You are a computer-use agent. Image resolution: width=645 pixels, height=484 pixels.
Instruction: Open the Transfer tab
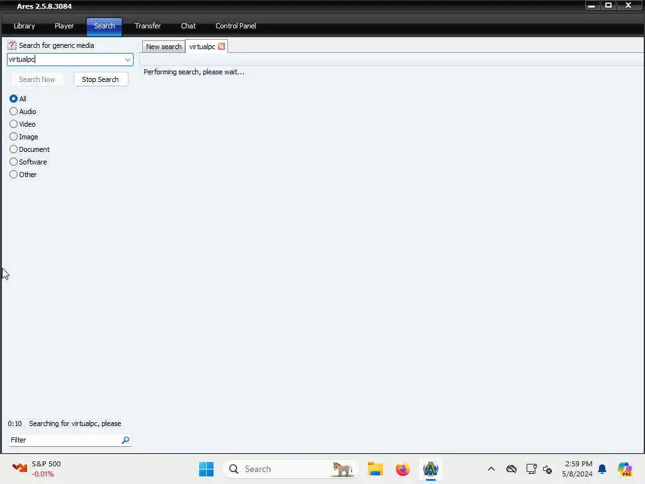[147, 26]
